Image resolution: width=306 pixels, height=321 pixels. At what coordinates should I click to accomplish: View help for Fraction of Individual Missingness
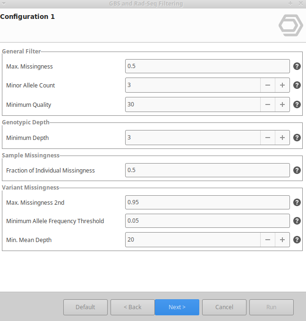pyautogui.click(x=297, y=170)
